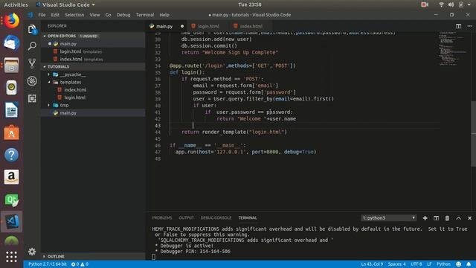Image resolution: width=476 pixels, height=268 pixels.
Task: Open the editor More Actions ellipsis
Action: [469, 26]
